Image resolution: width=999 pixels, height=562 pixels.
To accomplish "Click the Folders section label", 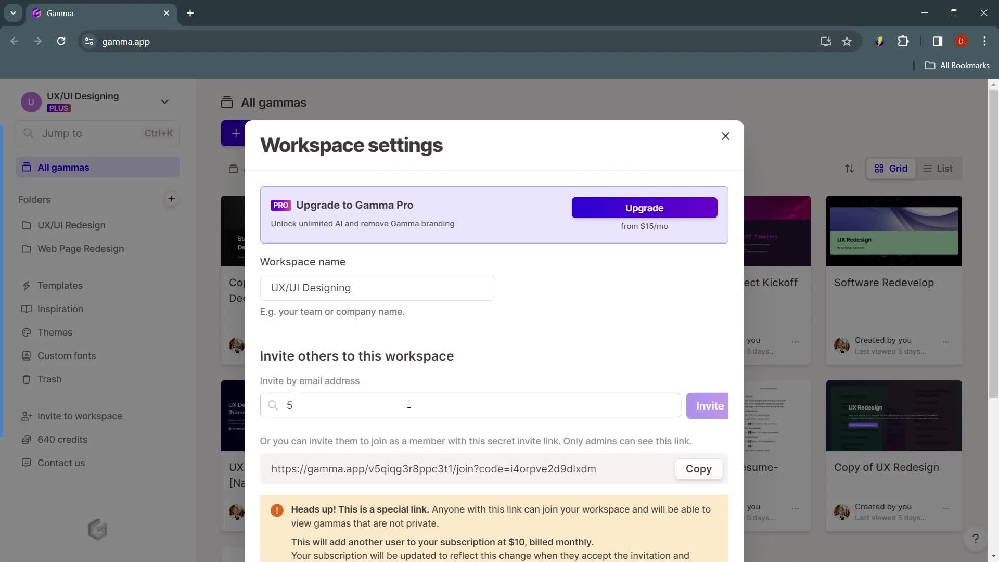I will point(34,200).
